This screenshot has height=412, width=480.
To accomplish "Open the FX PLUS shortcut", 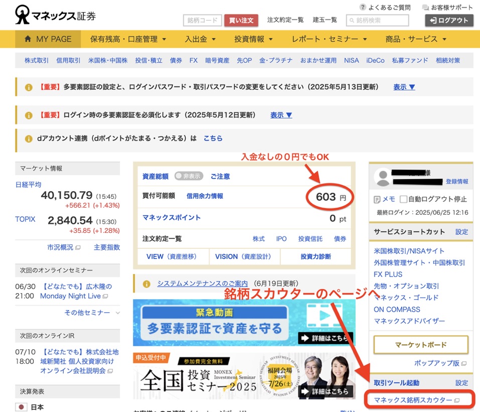I will tap(388, 274).
